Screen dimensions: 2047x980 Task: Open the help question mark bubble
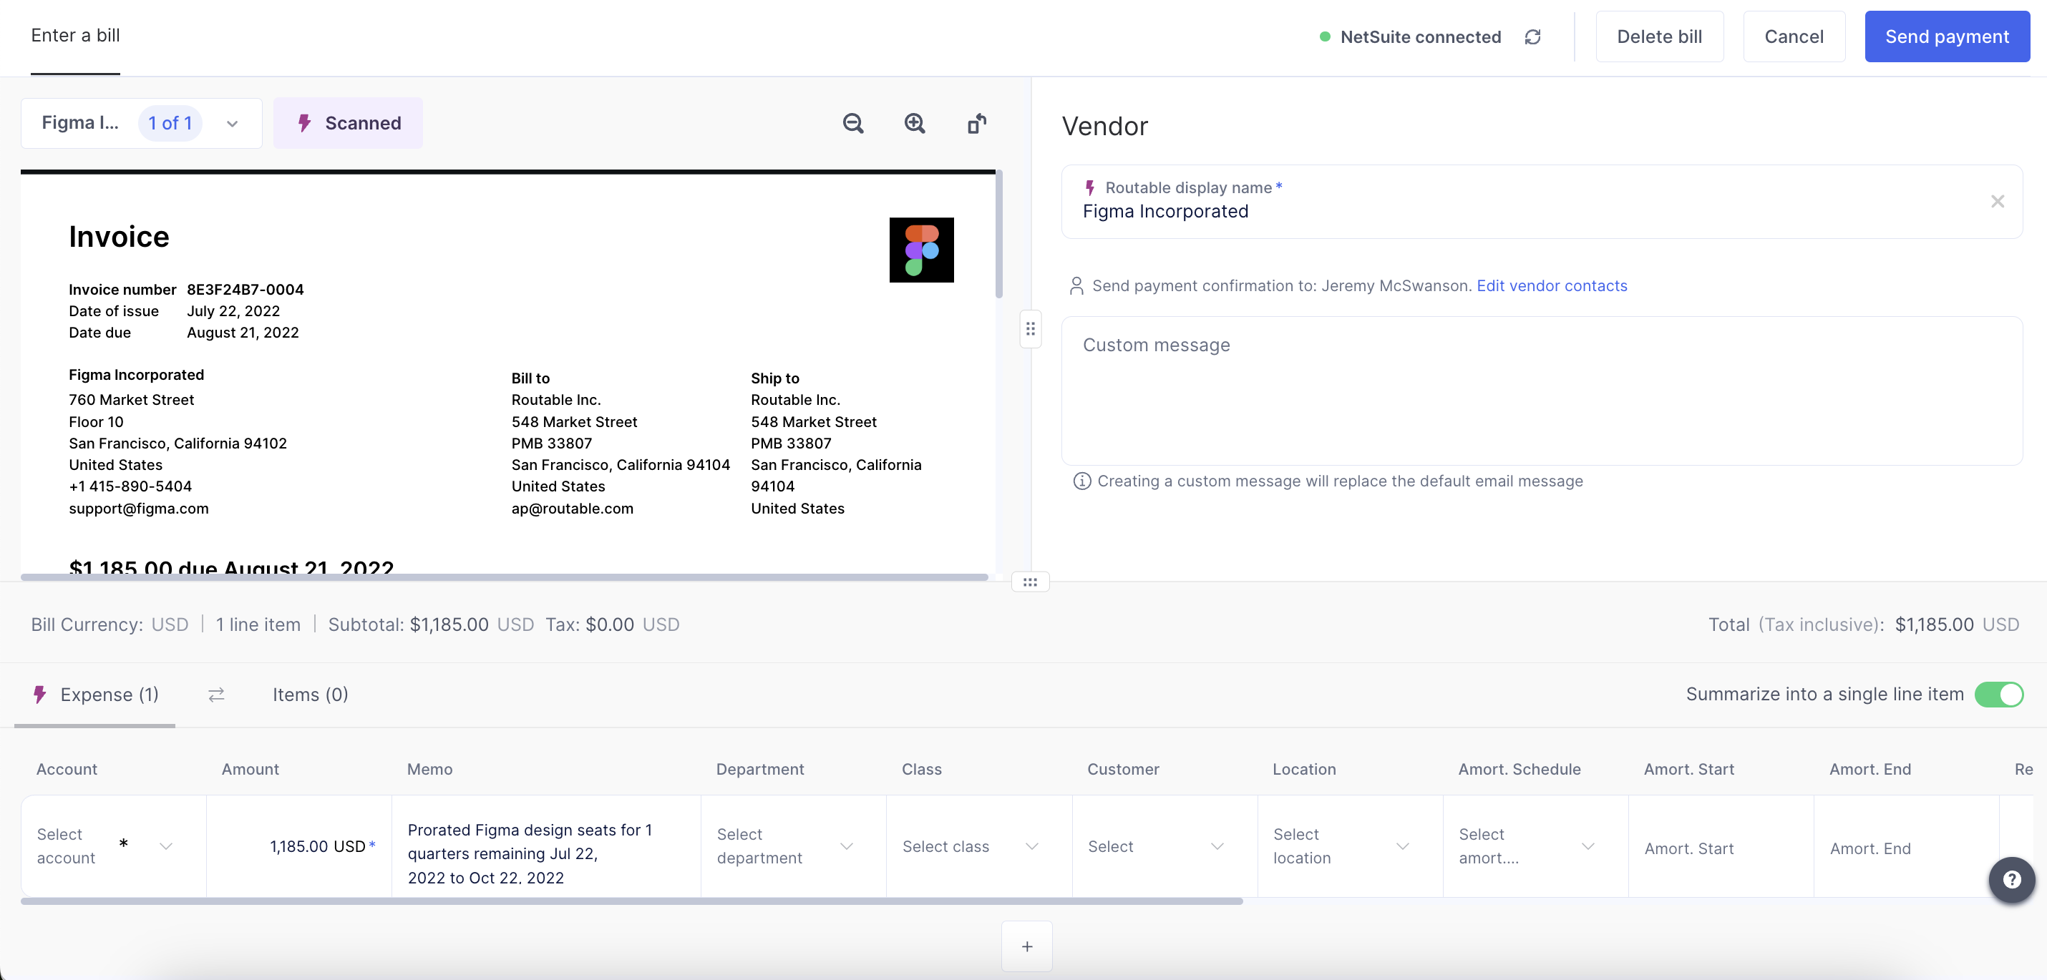(2011, 878)
